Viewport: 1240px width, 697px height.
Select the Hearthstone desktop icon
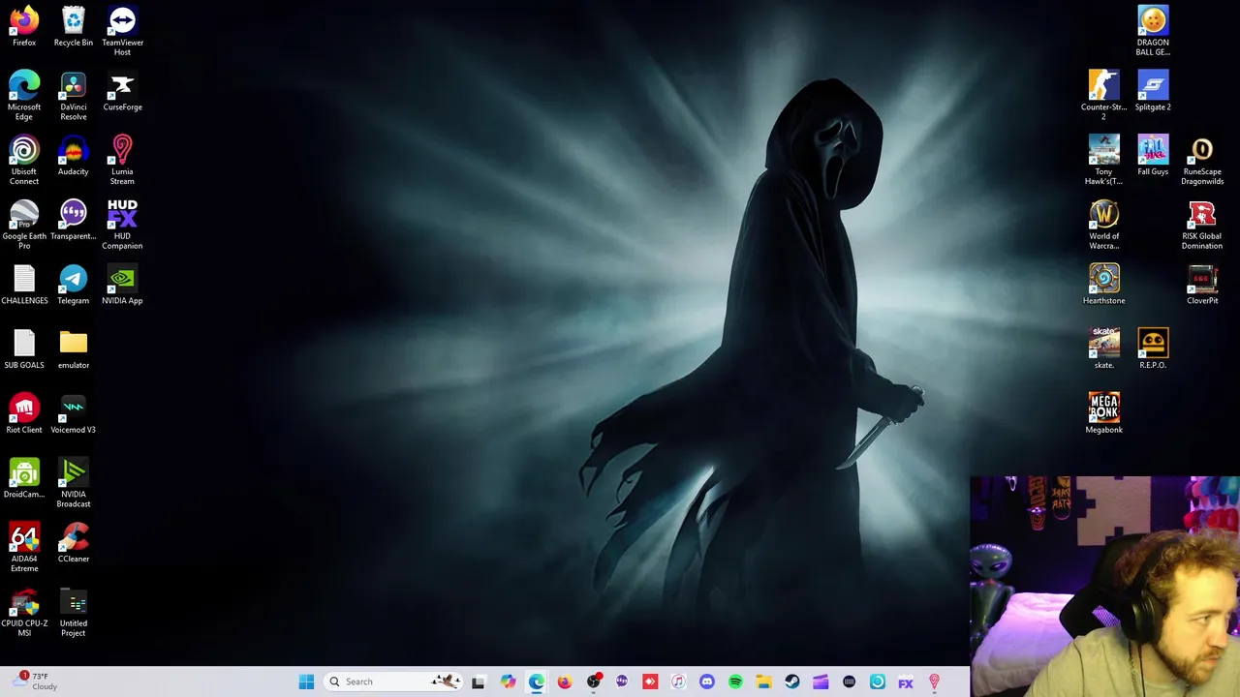(1103, 285)
